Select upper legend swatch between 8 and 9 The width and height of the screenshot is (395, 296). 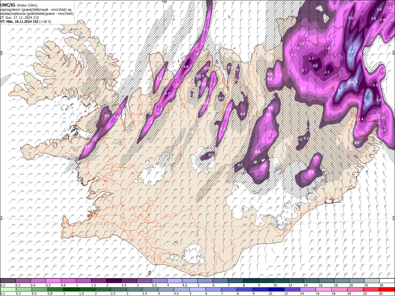tap(250, 281)
